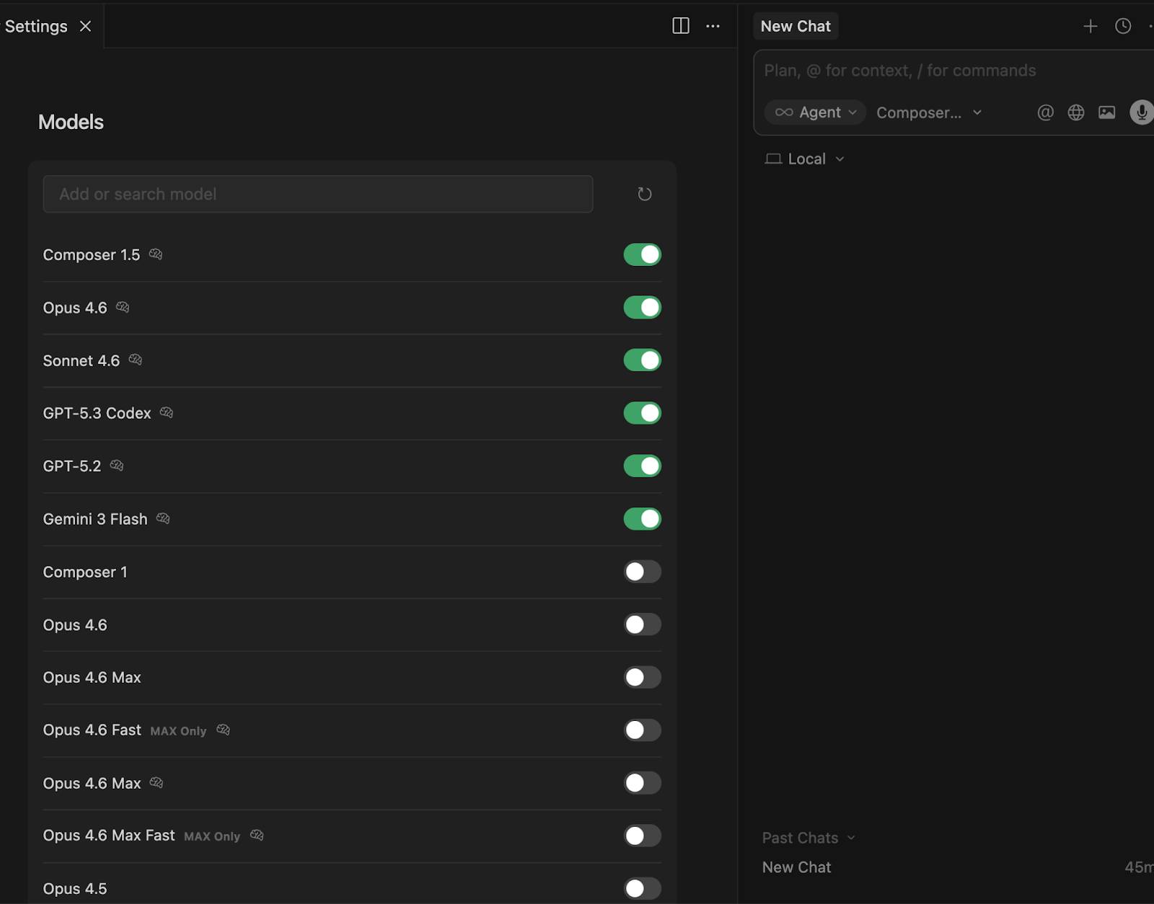Open chat history clock icon
This screenshot has width=1154, height=904.
1123,26
